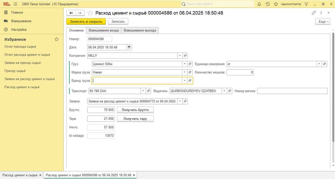Expand the Марка груза dropdown
This screenshot has height=179, width=335.
[x=185, y=72]
